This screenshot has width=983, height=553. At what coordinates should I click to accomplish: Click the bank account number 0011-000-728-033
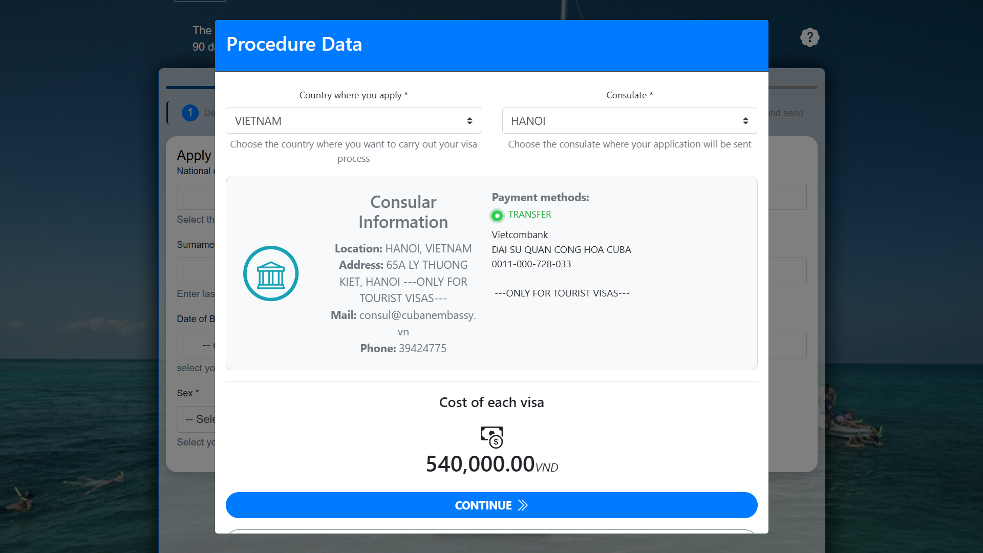531,264
